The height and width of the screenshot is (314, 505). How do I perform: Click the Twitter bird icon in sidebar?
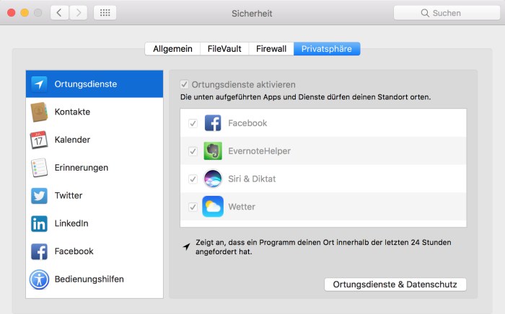tap(39, 196)
